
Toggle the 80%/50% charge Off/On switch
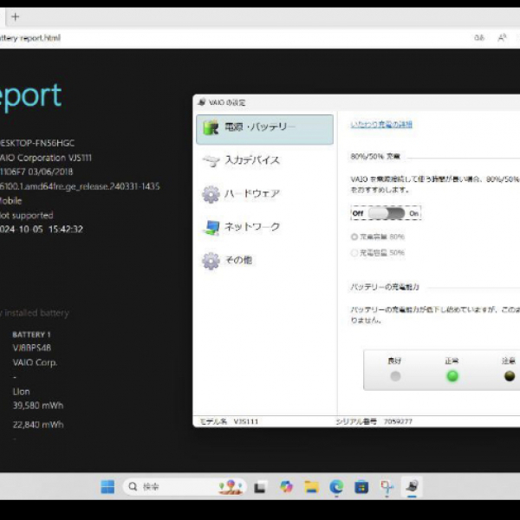pos(387,213)
